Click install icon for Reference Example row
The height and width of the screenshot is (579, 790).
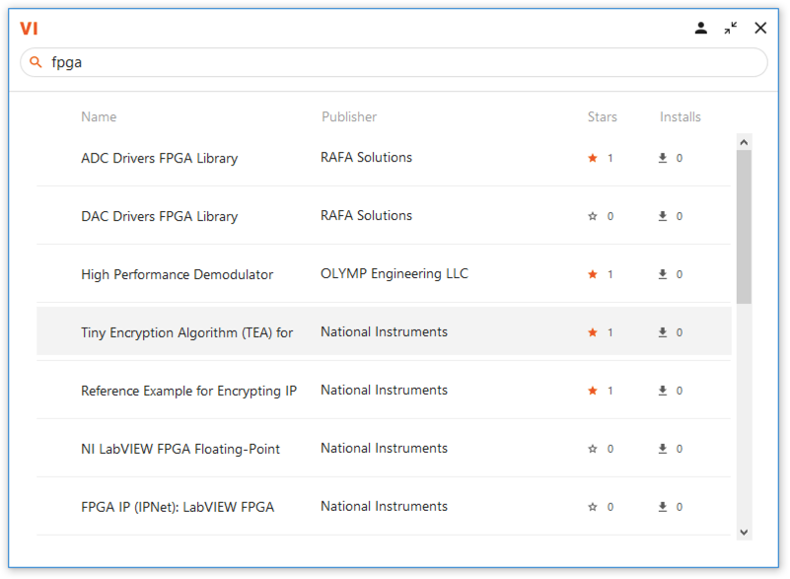click(663, 390)
